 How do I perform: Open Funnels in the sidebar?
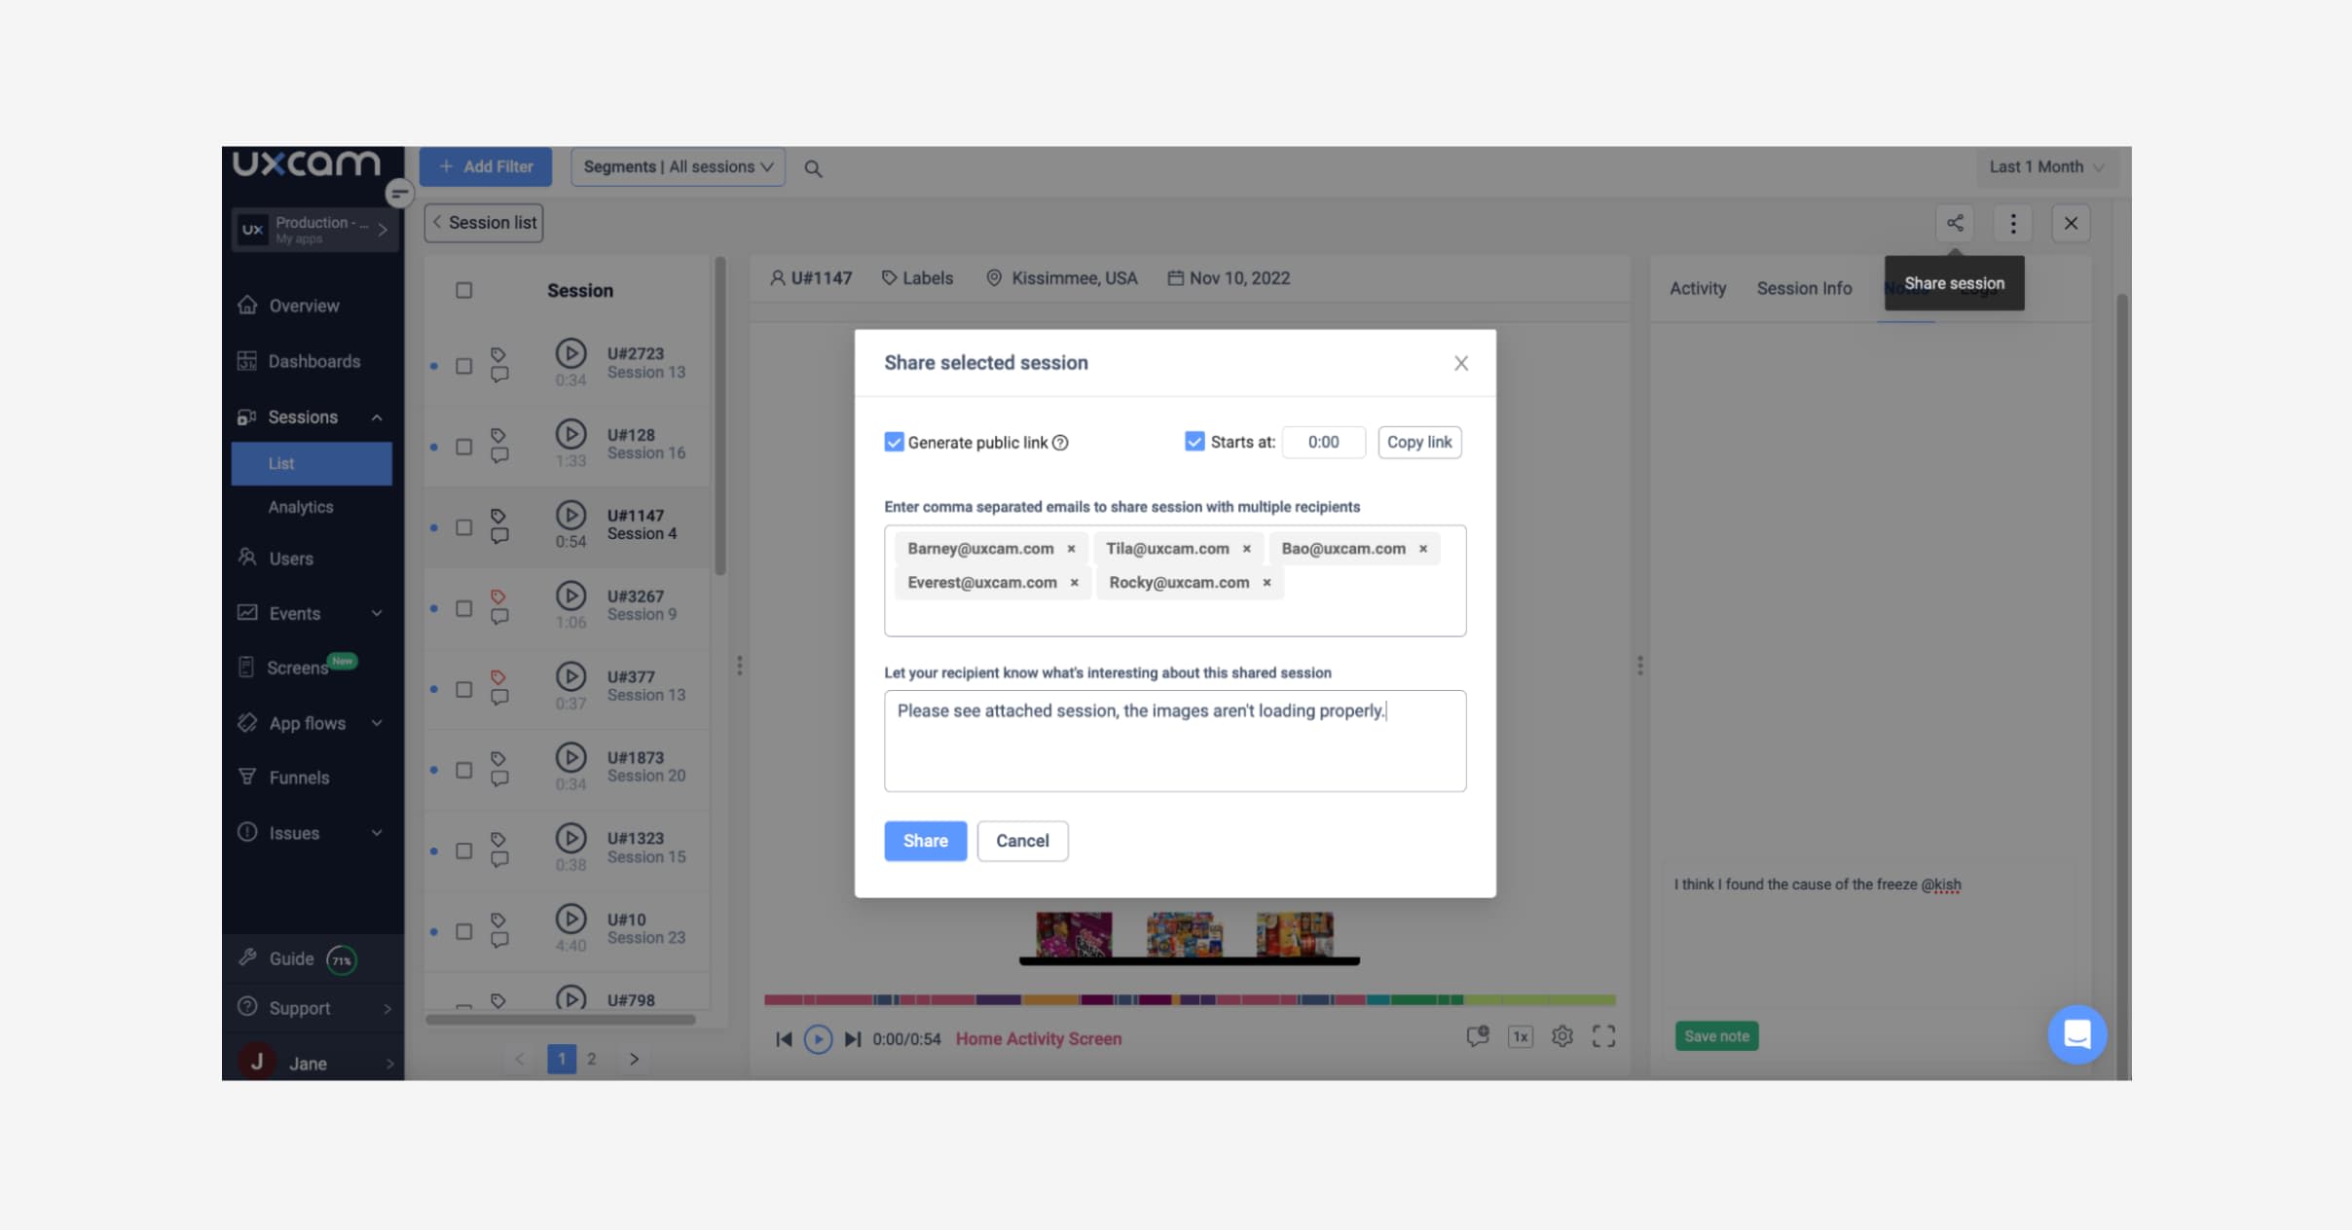tap(299, 778)
